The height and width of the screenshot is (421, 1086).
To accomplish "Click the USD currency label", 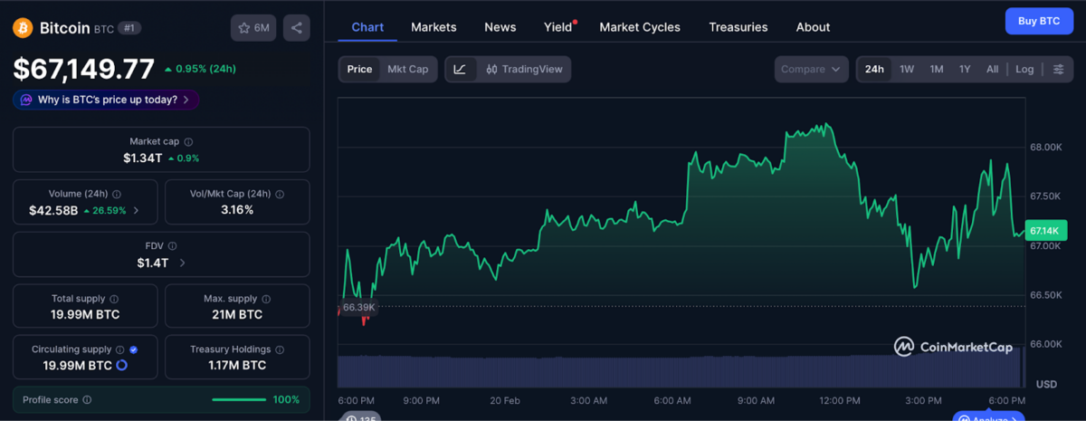I will point(1046,384).
